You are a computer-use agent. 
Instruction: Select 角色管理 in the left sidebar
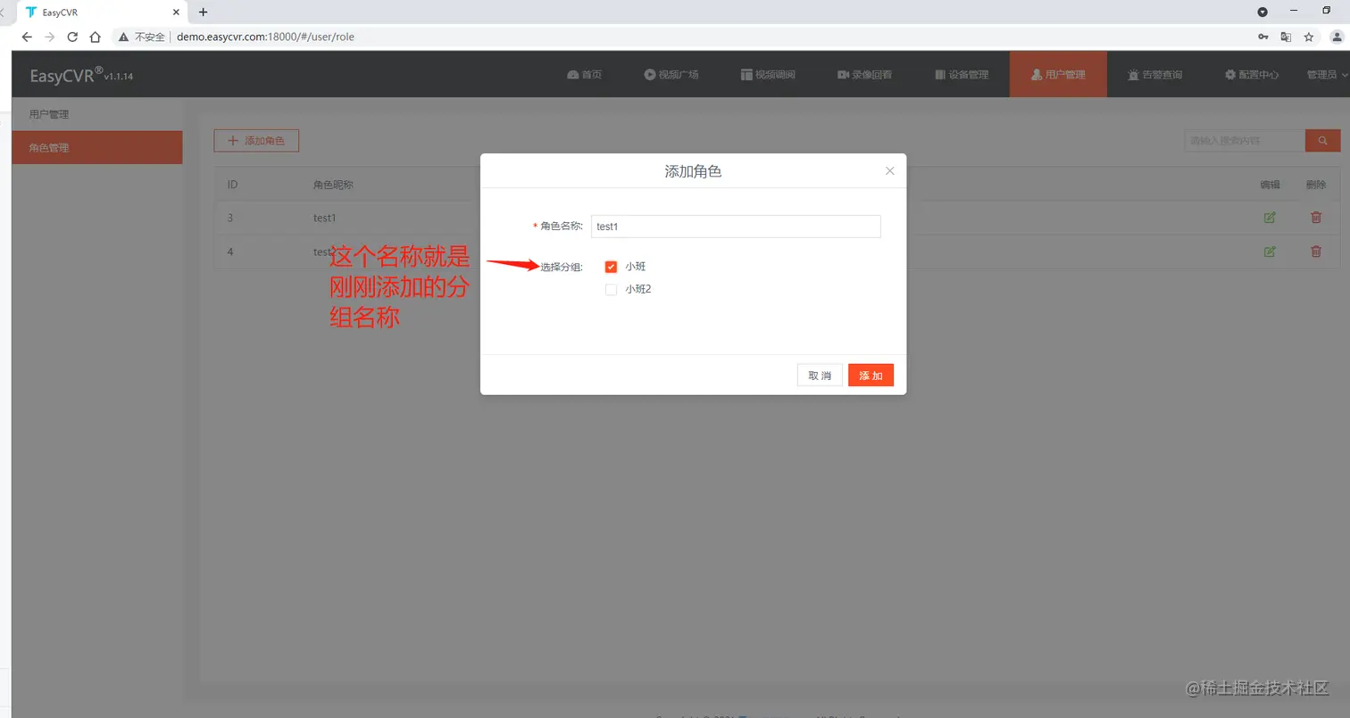97,148
